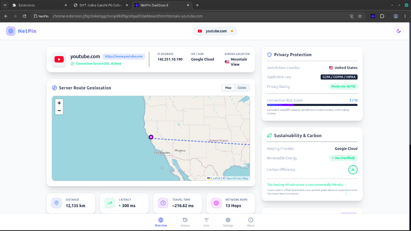Image resolution: width=411 pixels, height=231 pixels.
Task: Click the green SSL shield check icon
Action: (72, 64)
